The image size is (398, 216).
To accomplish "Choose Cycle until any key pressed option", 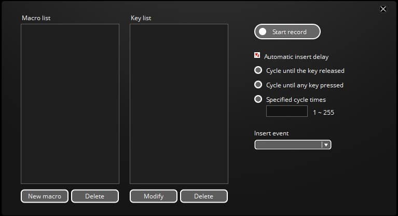I will point(258,85).
